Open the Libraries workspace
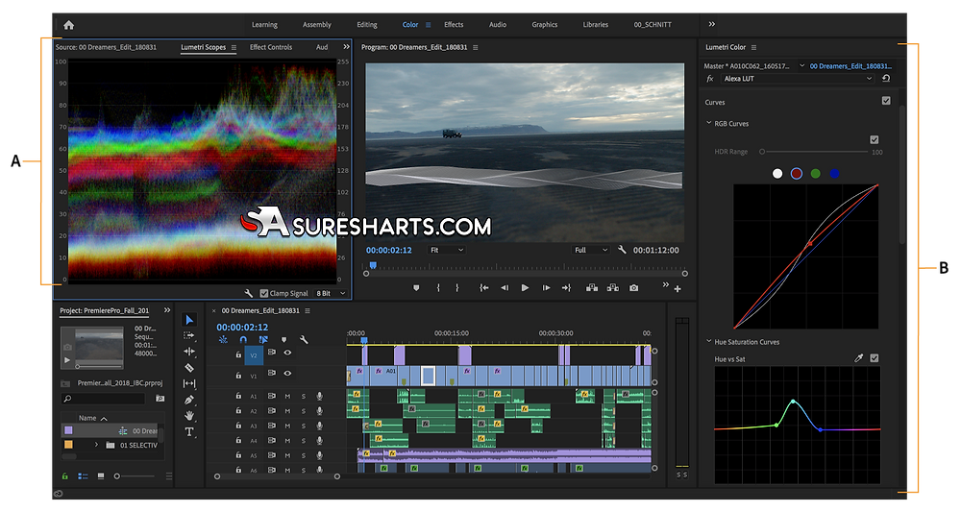 pyautogui.click(x=595, y=25)
